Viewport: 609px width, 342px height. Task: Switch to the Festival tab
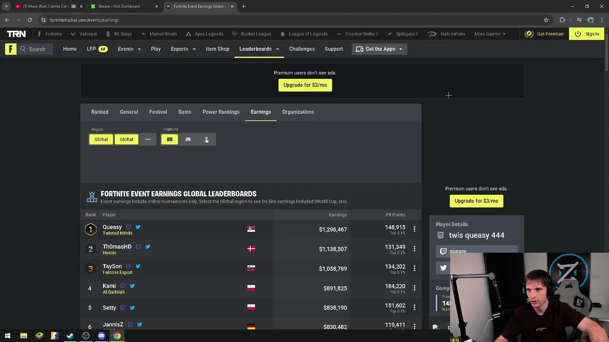158,112
